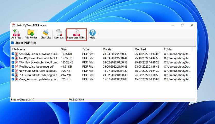Click PDF icon of AssitMyTeam-DocFail row
This screenshot has width=215, height=124.
pyautogui.click(x=16, y=58)
